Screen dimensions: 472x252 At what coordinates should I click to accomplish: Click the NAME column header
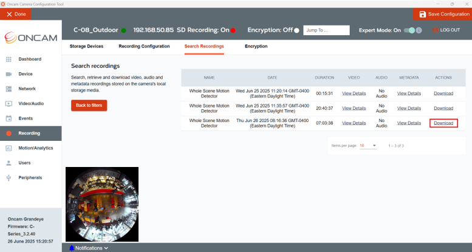(x=209, y=78)
